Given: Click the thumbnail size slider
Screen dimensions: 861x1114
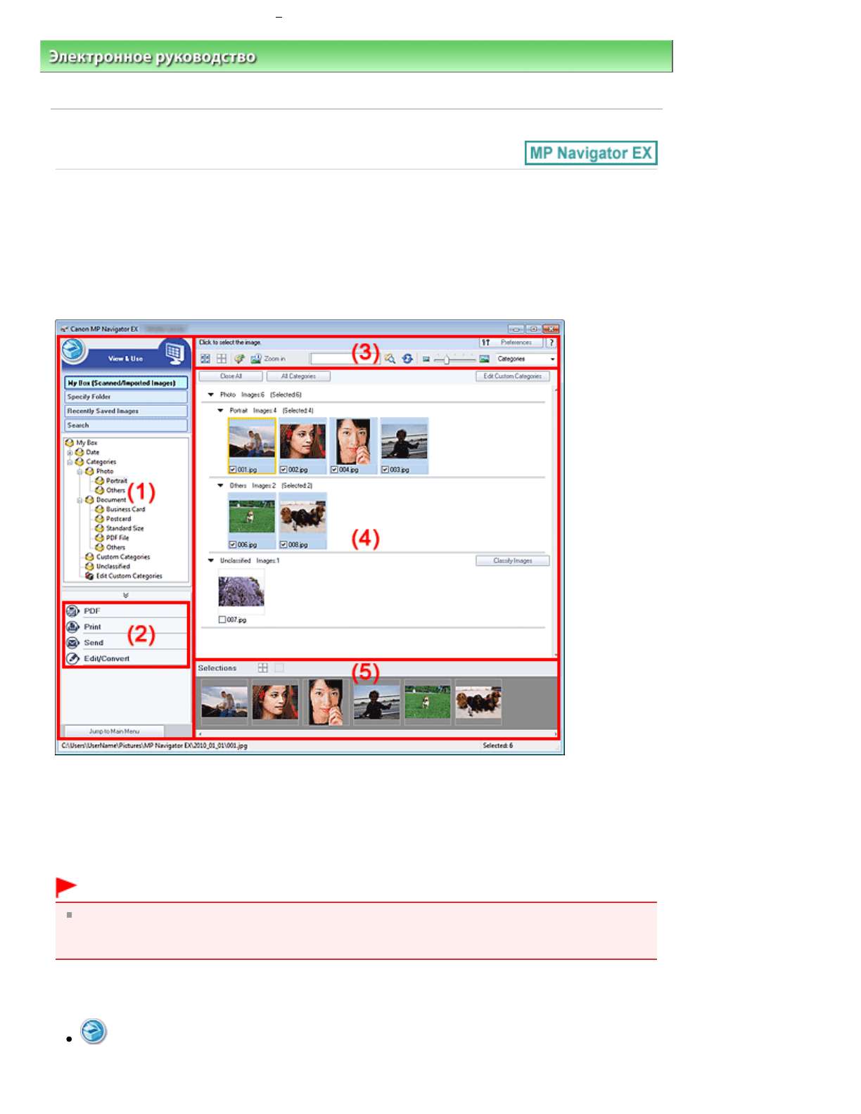Looking at the screenshot, I should pos(447,359).
